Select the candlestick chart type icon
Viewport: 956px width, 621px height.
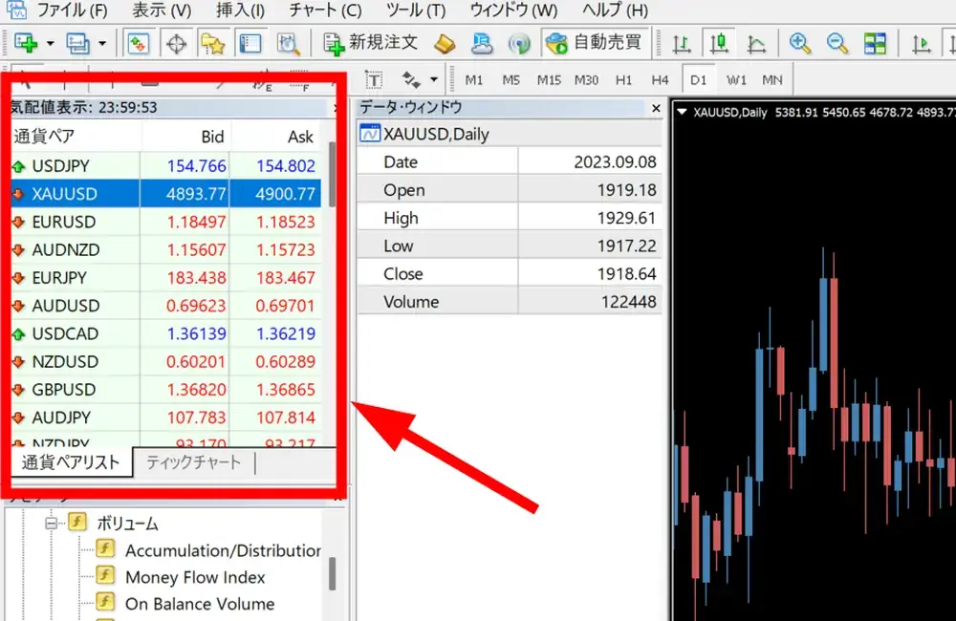pos(718,43)
